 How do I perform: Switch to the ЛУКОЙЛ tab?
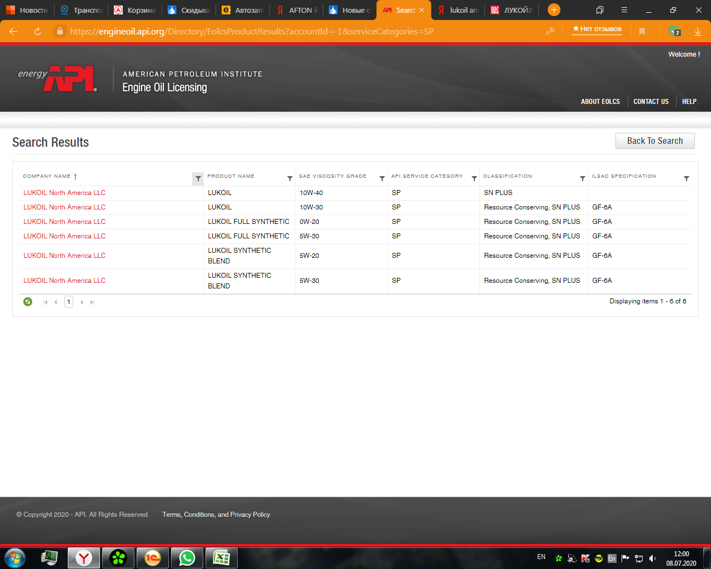(x=512, y=10)
